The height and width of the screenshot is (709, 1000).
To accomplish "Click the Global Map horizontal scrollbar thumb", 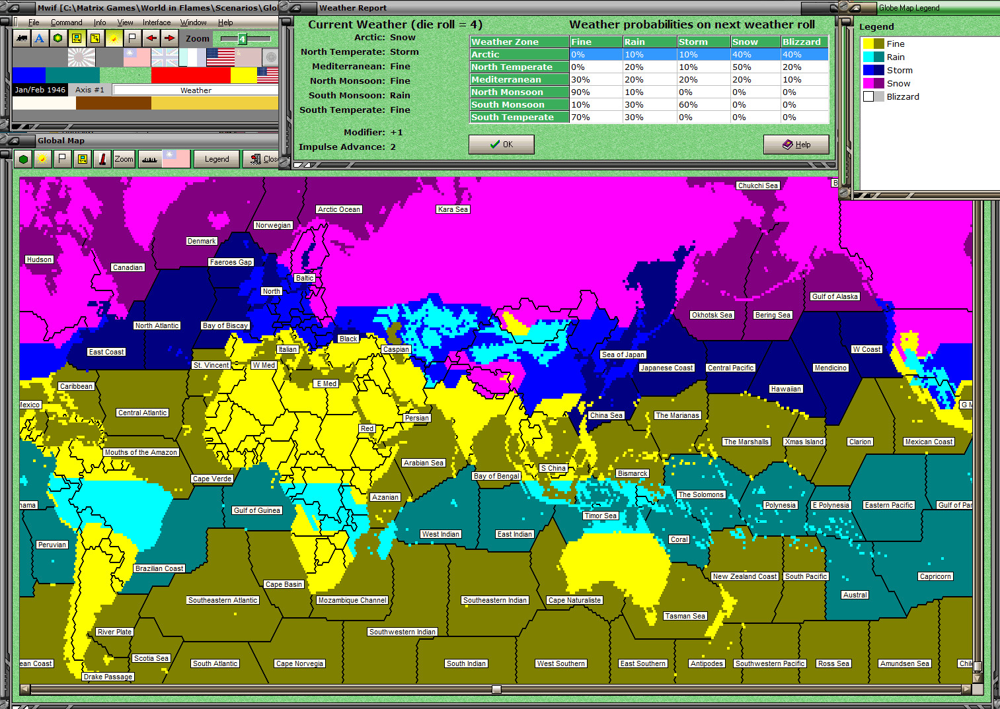I will [x=496, y=689].
